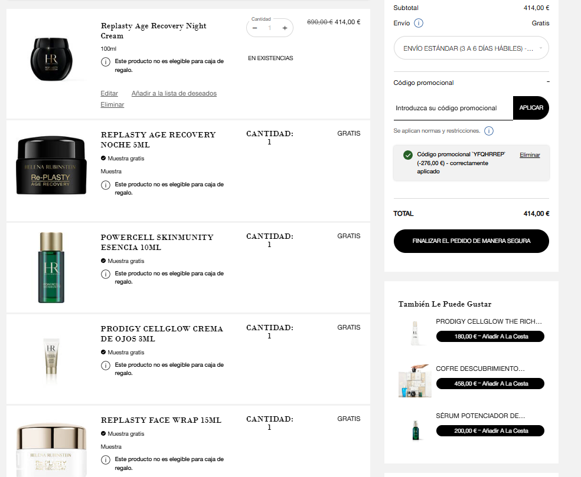Increase quantity with the plus button
The image size is (581, 477).
pyautogui.click(x=285, y=28)
